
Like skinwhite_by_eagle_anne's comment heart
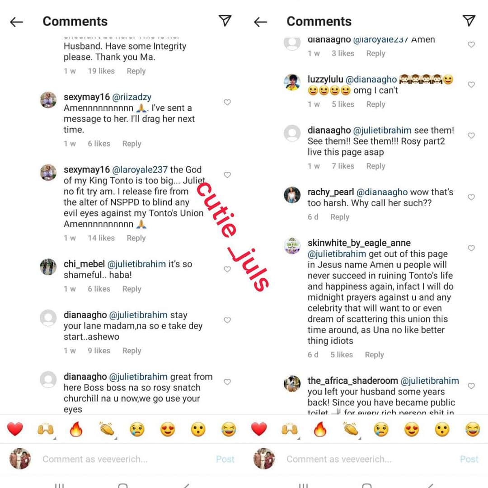[x=471, y=248]
